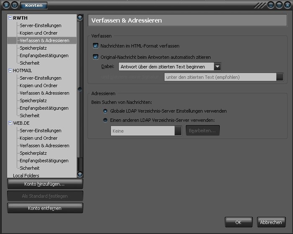
Task: Open RWTH Sicherheit settings
Action: 30,63
